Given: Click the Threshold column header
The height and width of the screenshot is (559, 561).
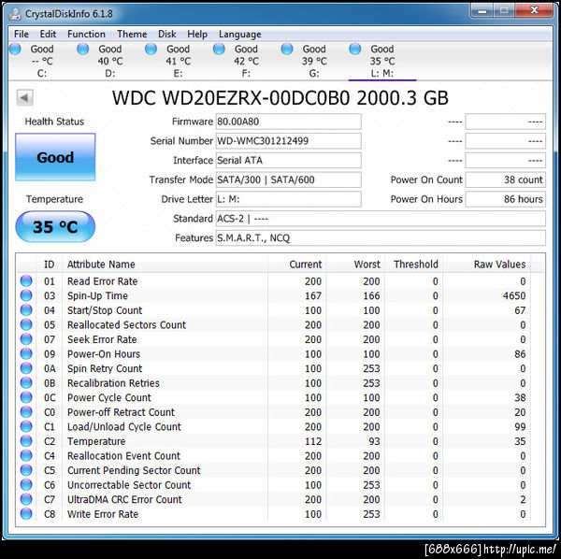Looking at the screenshot, I should (x=413, y=265).
